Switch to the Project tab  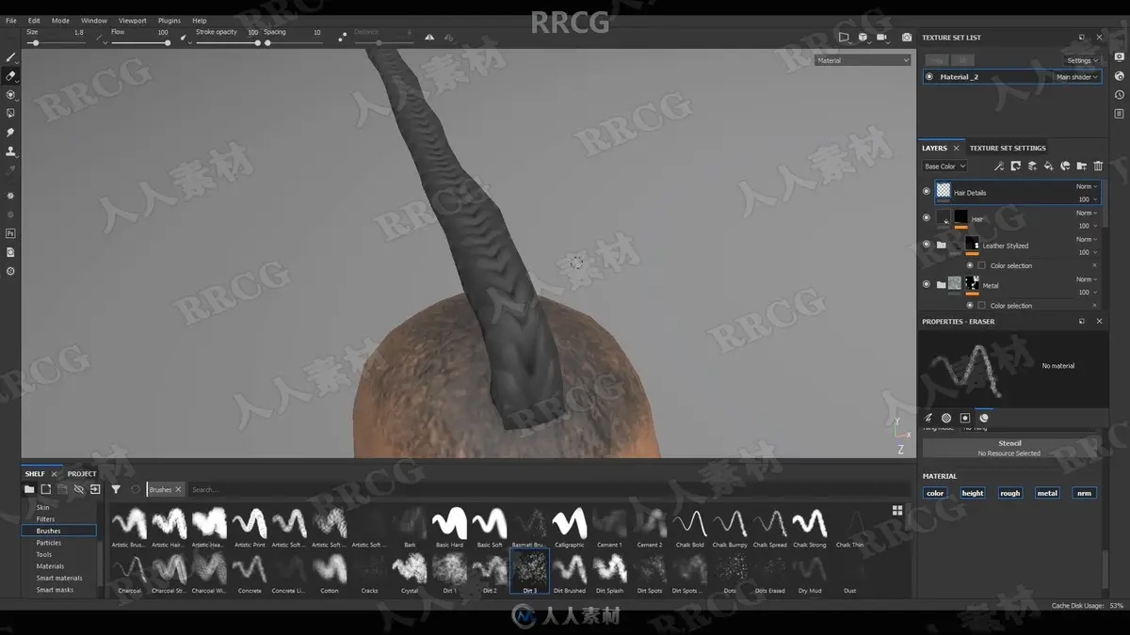click(82, 473)
